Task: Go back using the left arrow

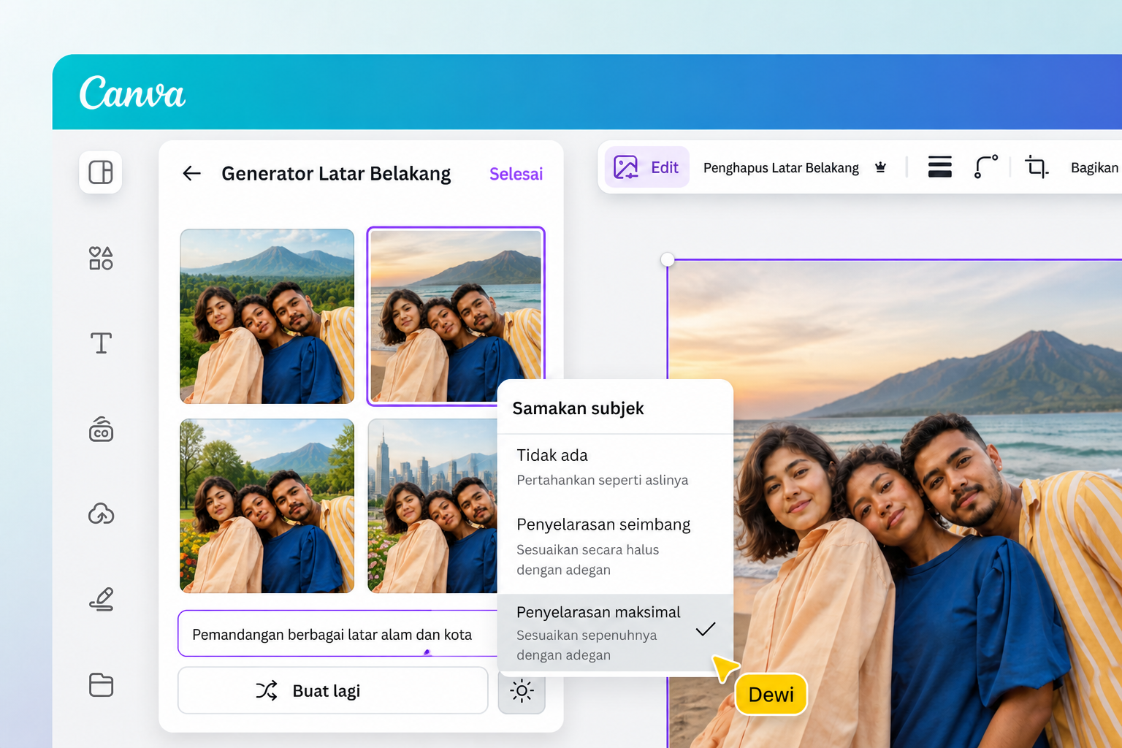Action: click(191, 173)
